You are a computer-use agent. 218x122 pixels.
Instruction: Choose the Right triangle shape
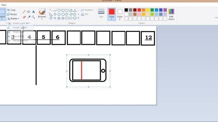tap(51, 14)
